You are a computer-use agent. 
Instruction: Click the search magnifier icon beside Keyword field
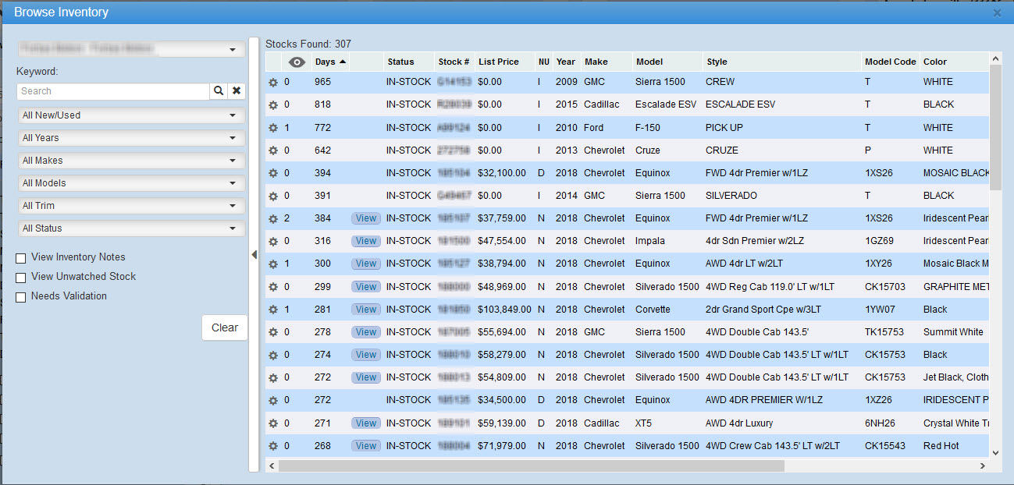point(219,91)
